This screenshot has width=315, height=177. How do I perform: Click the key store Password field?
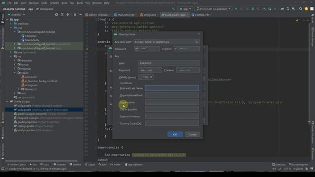click(147, 49)
